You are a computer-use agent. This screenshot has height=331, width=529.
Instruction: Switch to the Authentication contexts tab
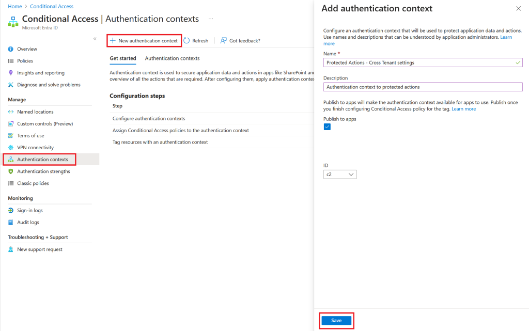[172, 58]
